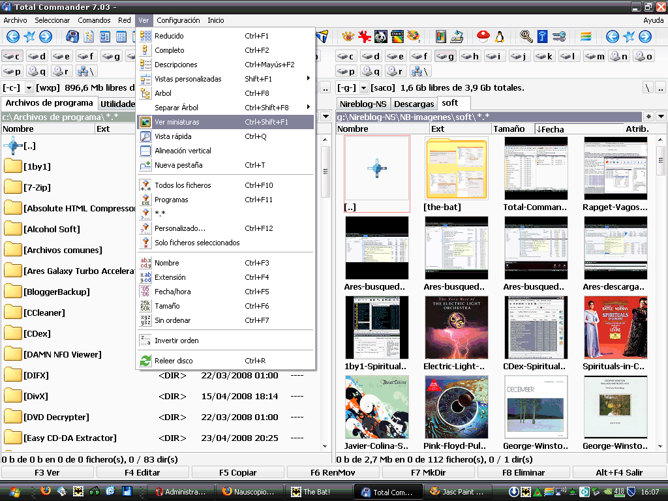Click the keys icon in toolbar
The height and width of the screenshot is (501, 668).
pos(559,37)
